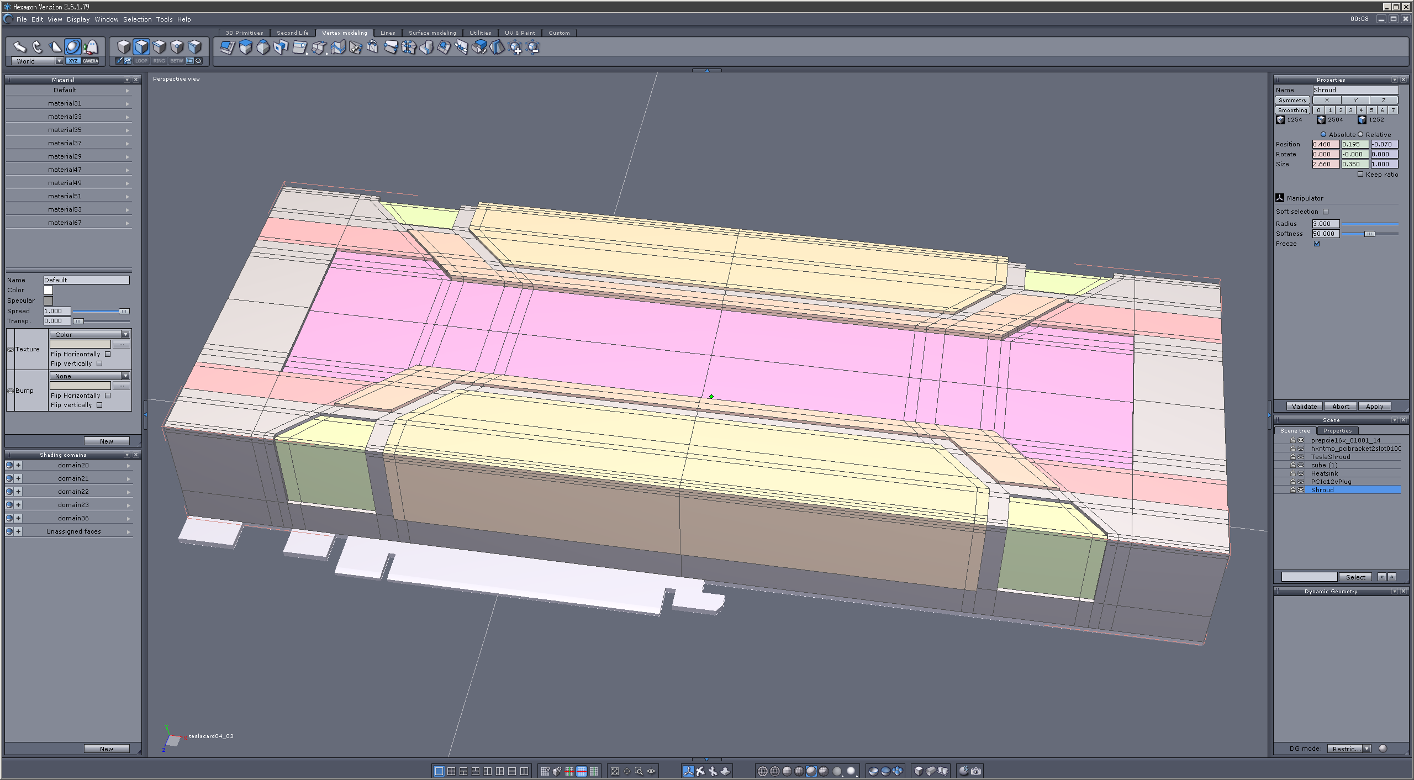Select the translate arrow tool
Viewport: 1414px width, 780px height.
click(x=19, y=47)
